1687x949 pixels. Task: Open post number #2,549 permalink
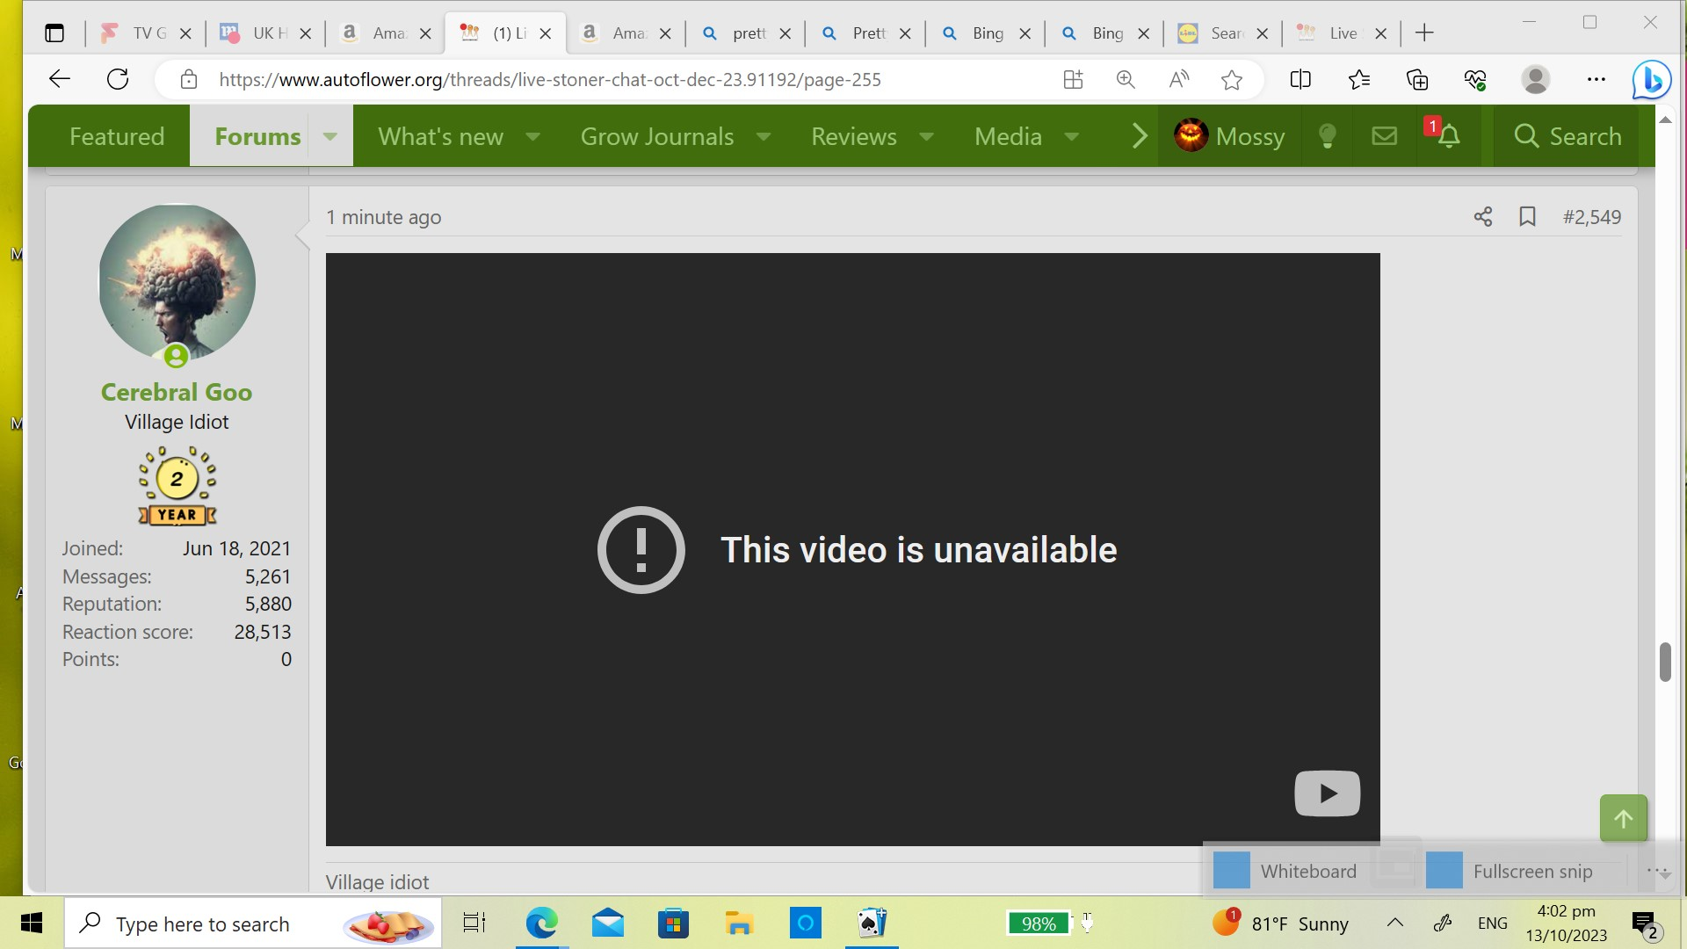1592,217
